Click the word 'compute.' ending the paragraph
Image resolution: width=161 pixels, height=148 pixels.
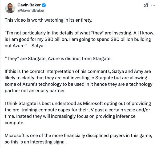(14, 123)
